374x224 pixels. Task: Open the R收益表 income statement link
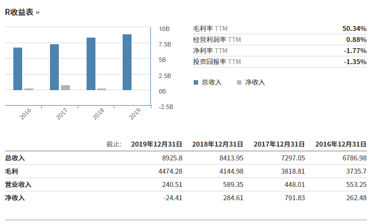pyautogui.click(x=22, y=12)
